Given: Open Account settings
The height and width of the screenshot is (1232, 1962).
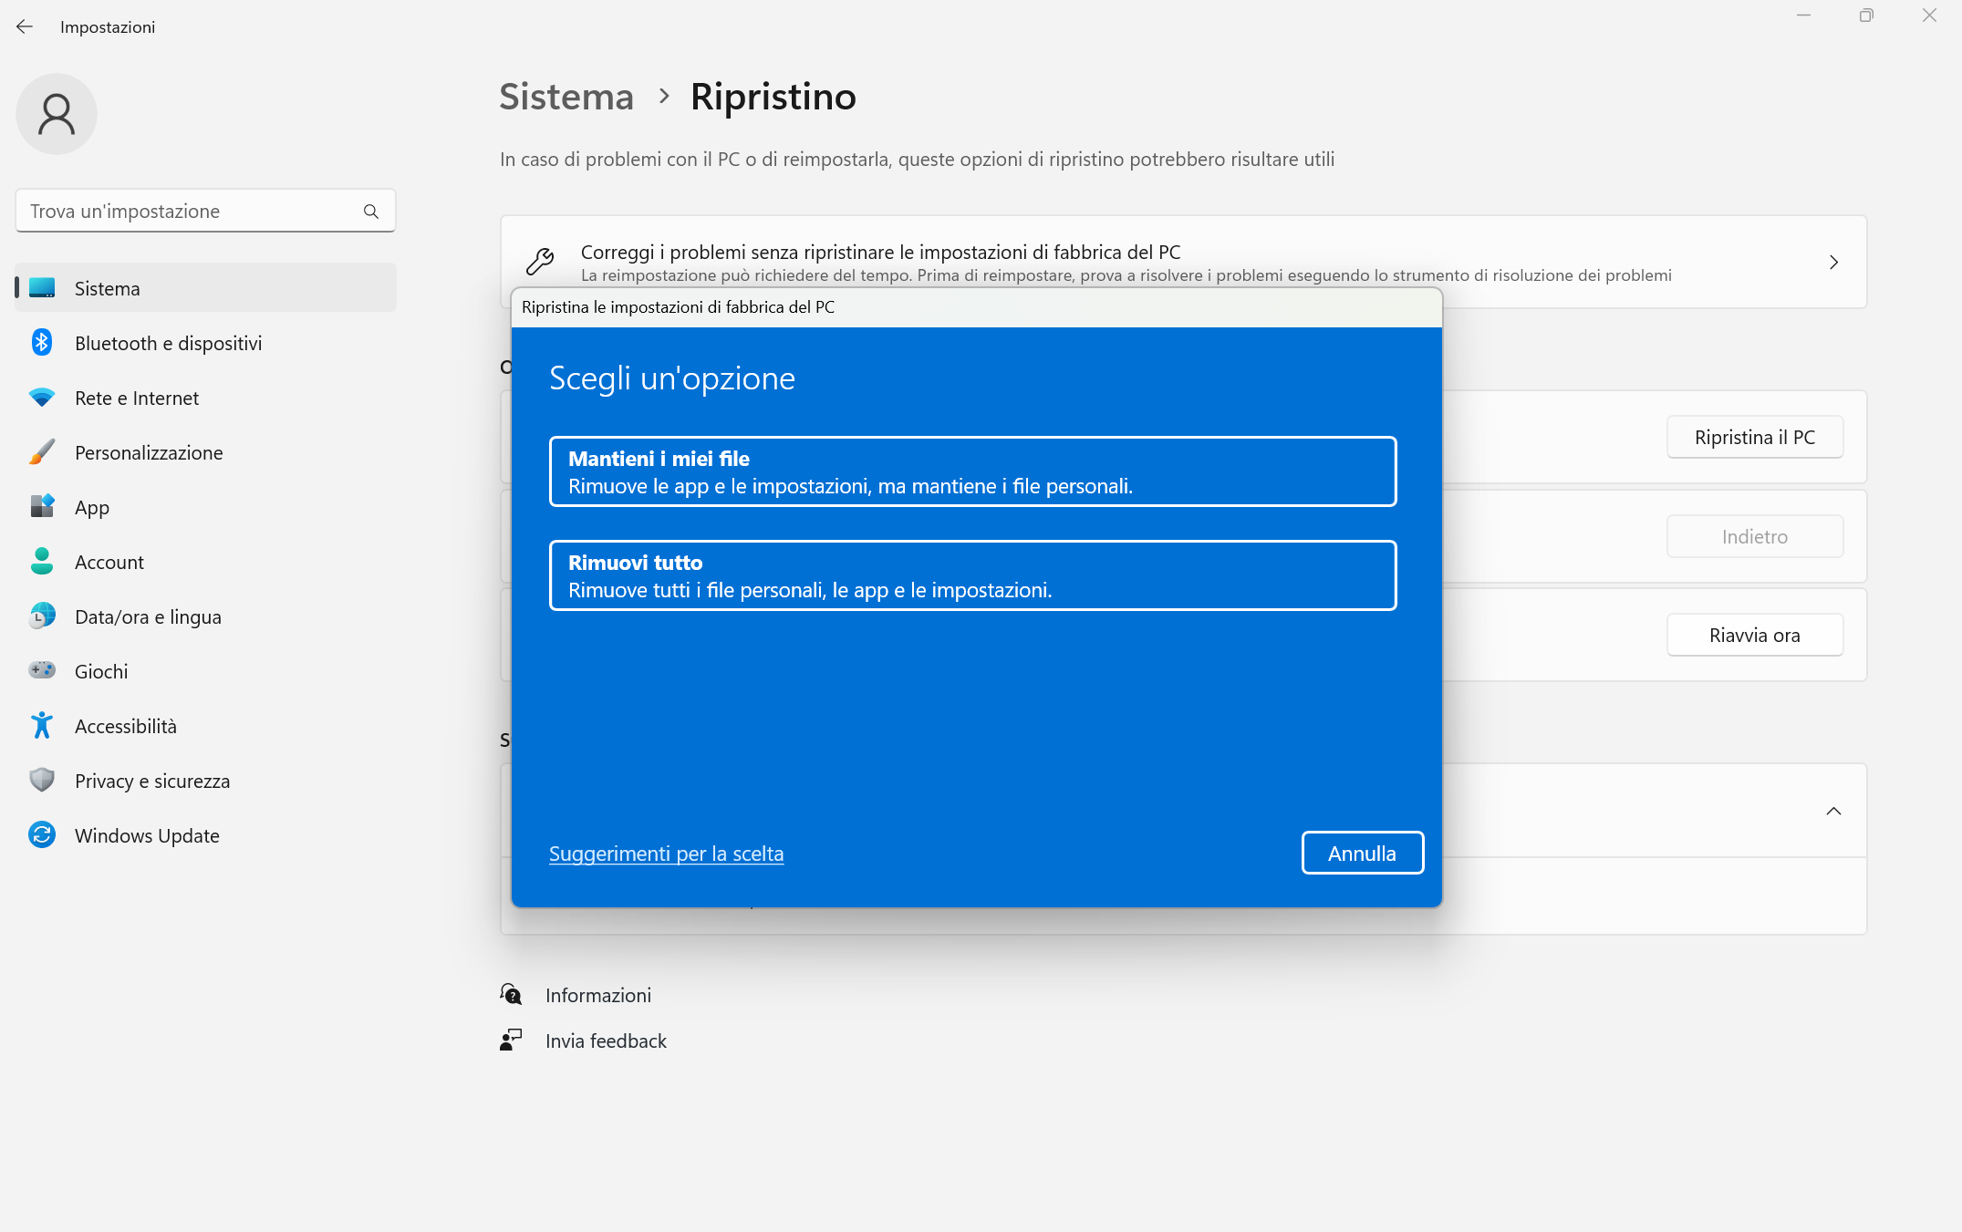Looking at the screenshot, I should [x=109, y=562].
